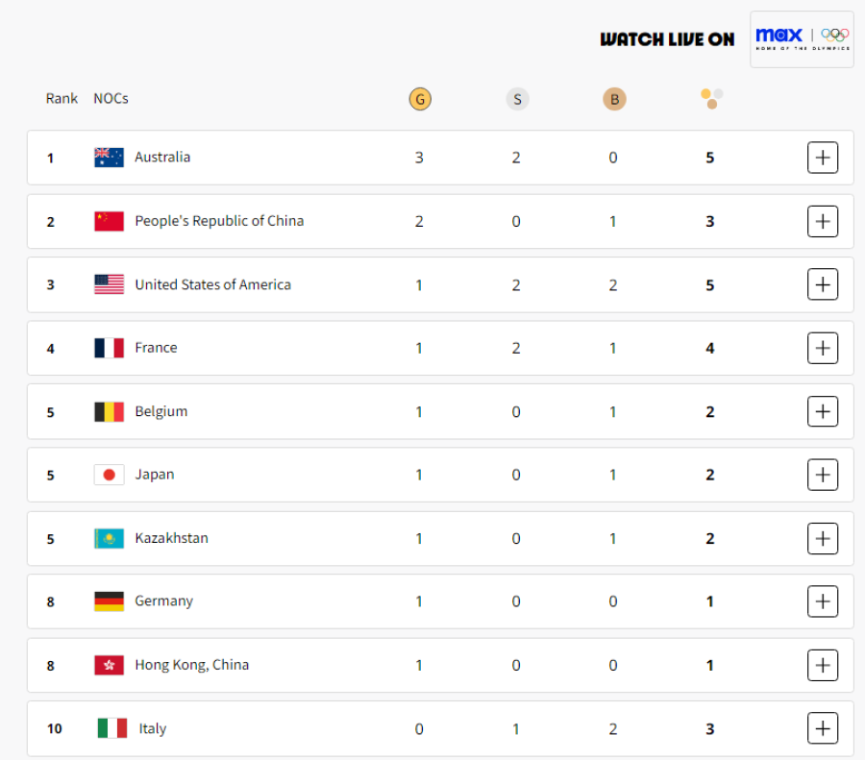Expand United States of America details
This screenshot has width=865, height=760.
point(823,284)
